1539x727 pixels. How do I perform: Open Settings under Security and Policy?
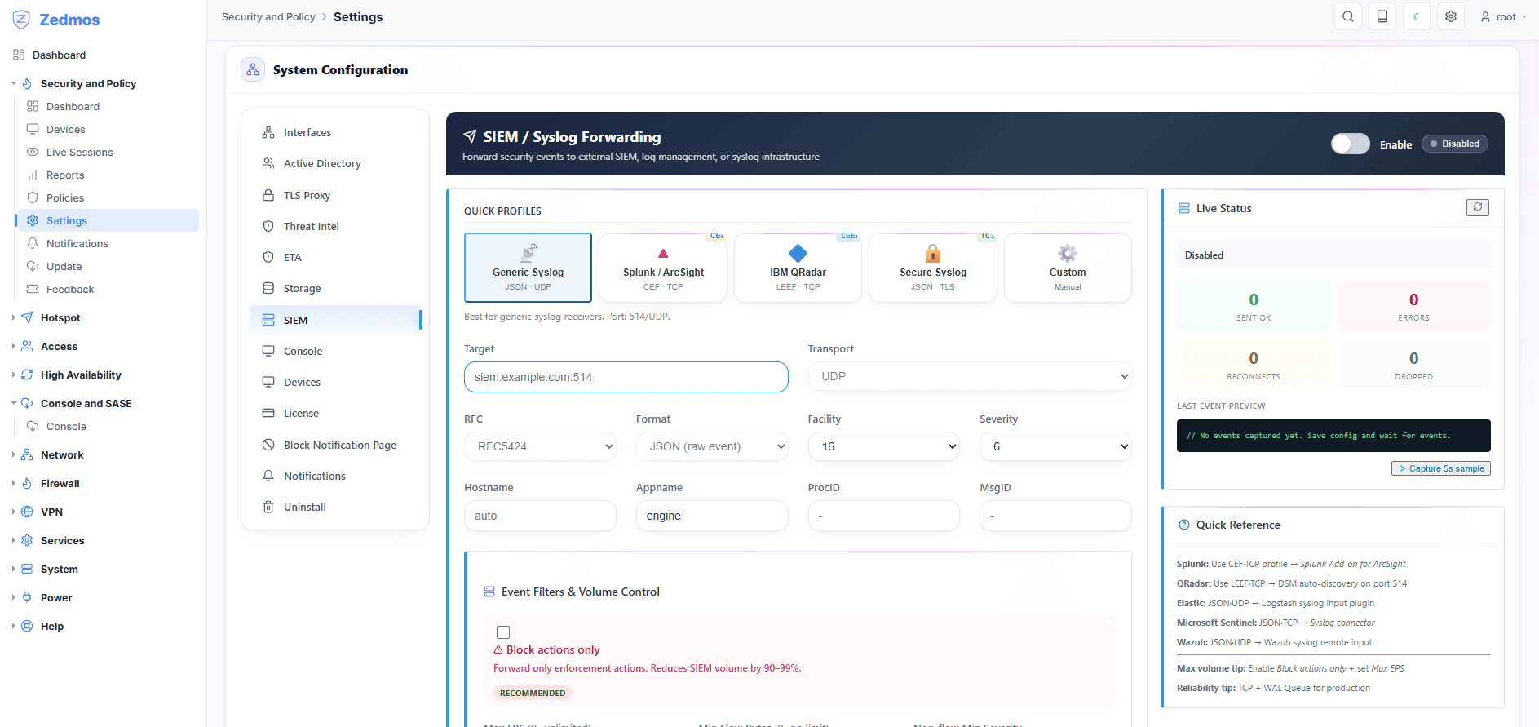pos(108,220)
